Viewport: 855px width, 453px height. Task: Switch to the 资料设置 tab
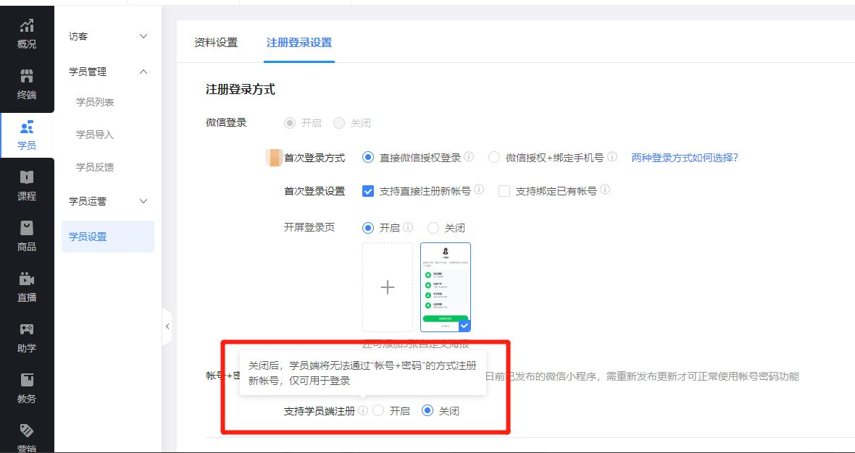pos(216,43)
